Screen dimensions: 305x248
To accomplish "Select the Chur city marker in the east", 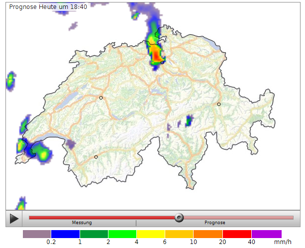I will [x=219, y=104].
